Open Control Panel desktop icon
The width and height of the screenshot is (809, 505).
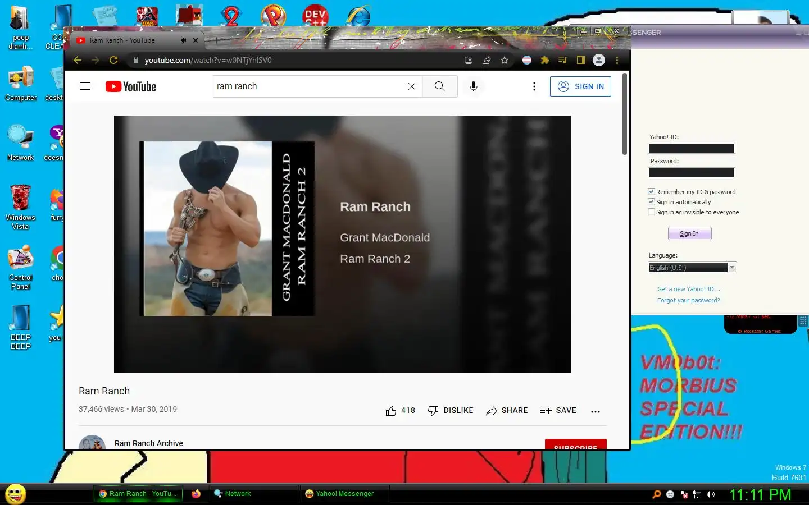(x=20, y=267)
